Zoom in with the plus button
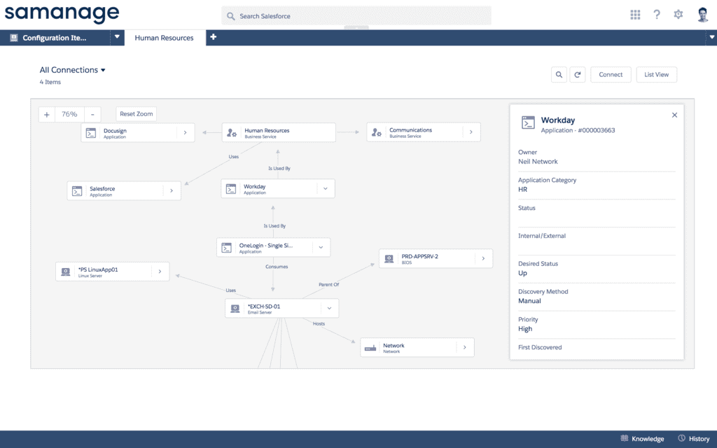Screen dimensions: 717x448 (x=47, y=114)
